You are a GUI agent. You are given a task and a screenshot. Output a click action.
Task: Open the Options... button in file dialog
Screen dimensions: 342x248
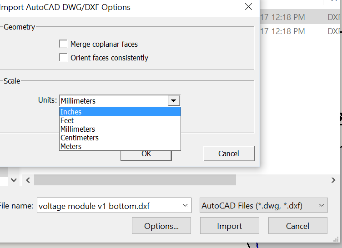pyautogui.click(x=161, y=226)
